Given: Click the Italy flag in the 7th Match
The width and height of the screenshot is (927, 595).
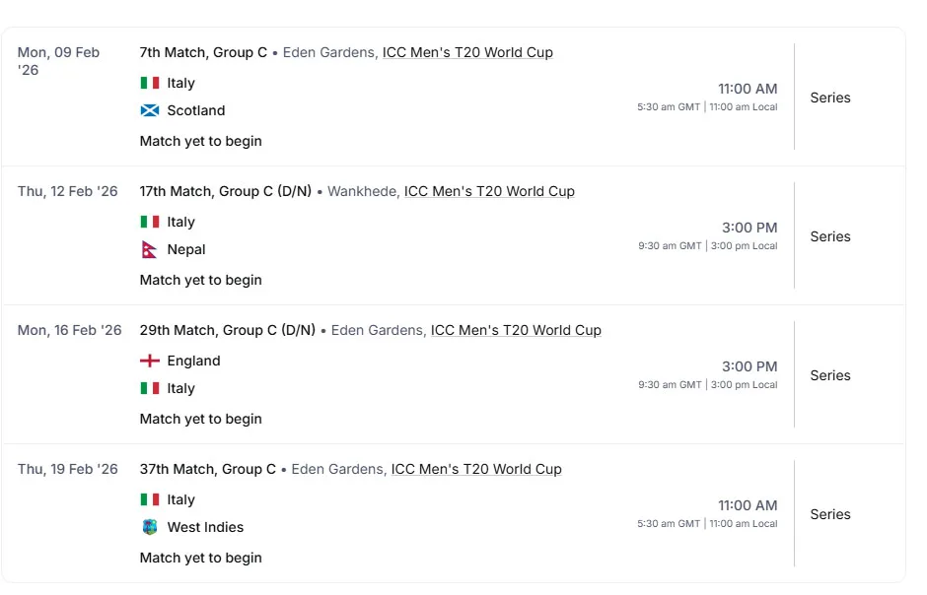Looking at the screenshot, I should [x=149, y=84].
